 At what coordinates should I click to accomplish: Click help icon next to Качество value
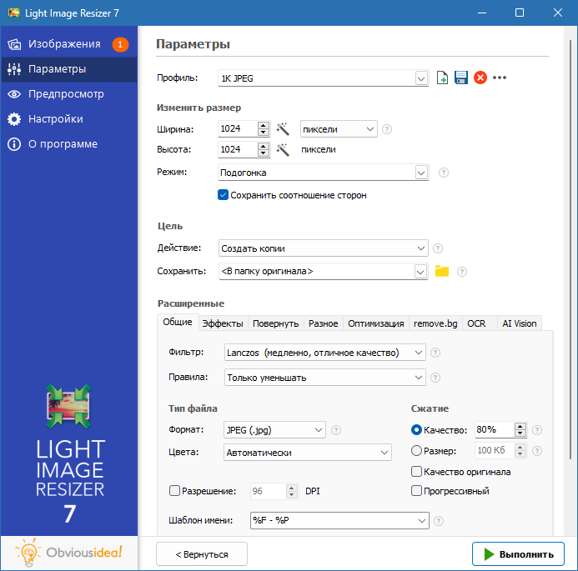[537, 430]
